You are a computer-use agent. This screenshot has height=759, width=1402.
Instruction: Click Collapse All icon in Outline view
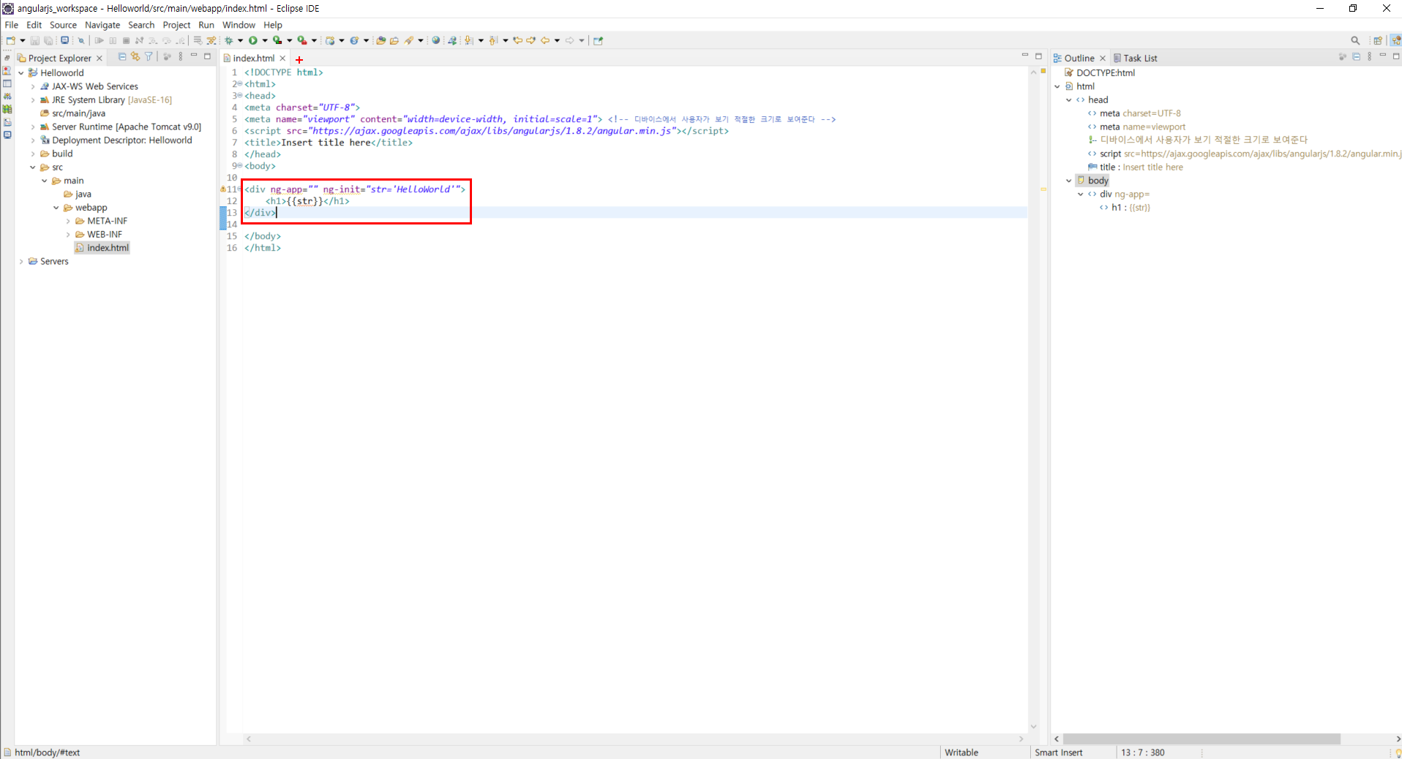coord(1356,57)
